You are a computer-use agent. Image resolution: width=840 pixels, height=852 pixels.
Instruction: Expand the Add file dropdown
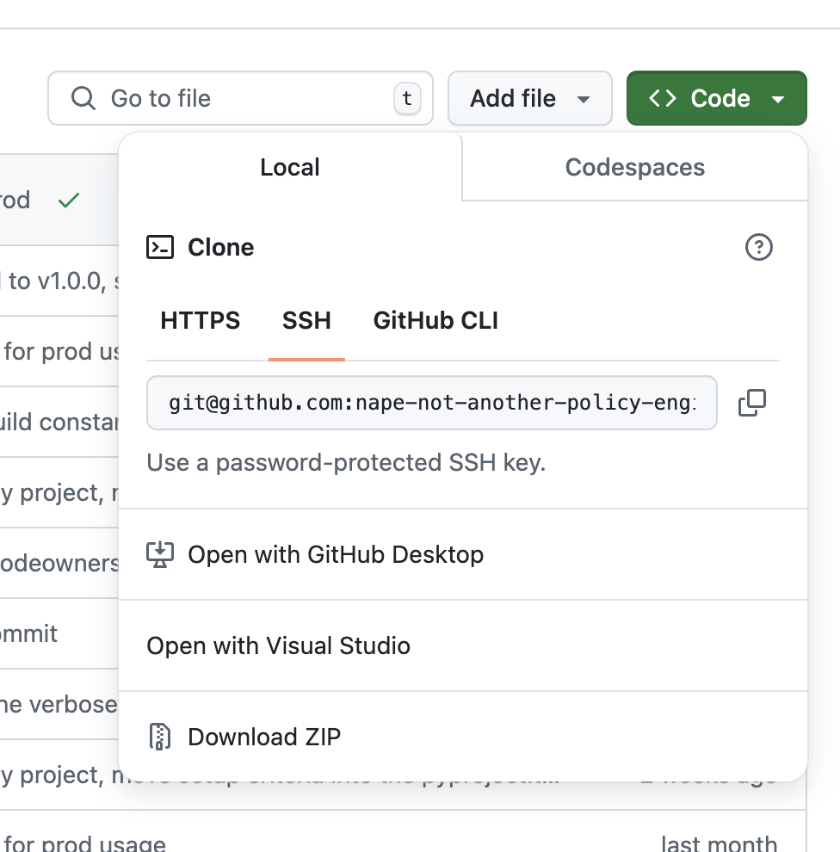530,98
